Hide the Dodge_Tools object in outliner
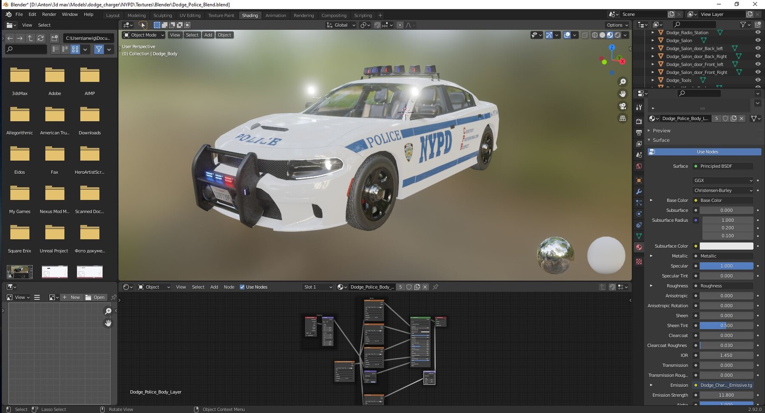 coord(758,80)
